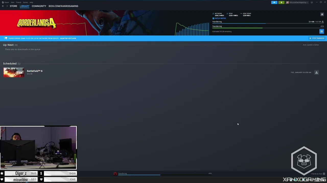Click the blue announcements megaphone icon
This screenshot has height=183, width=327.
274,2
